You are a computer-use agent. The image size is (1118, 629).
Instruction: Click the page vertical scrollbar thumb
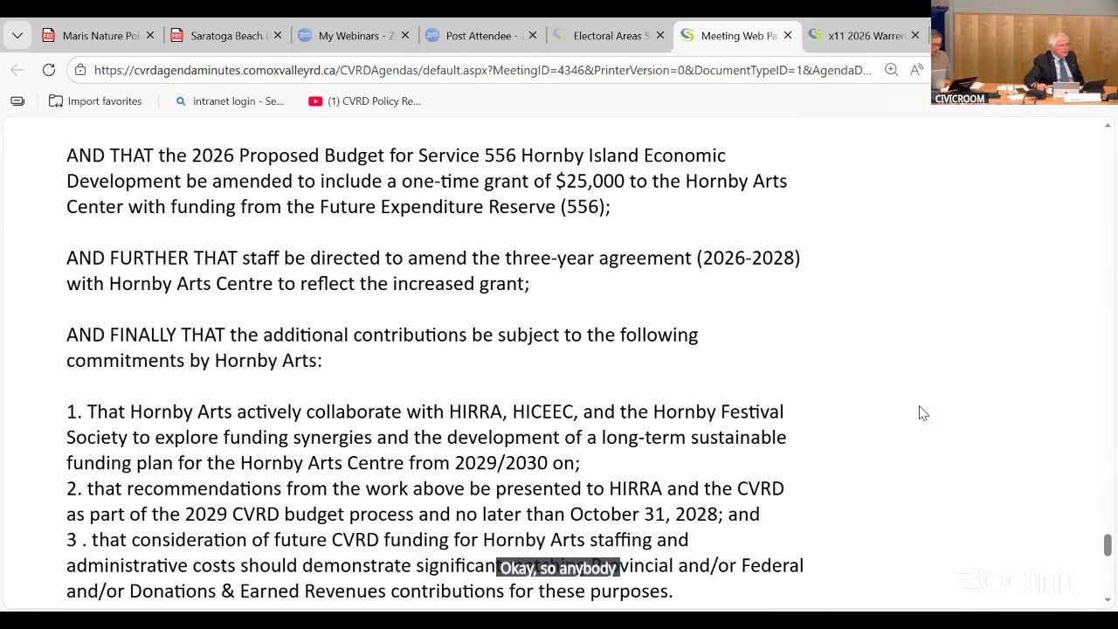[x=1108, y=545]
